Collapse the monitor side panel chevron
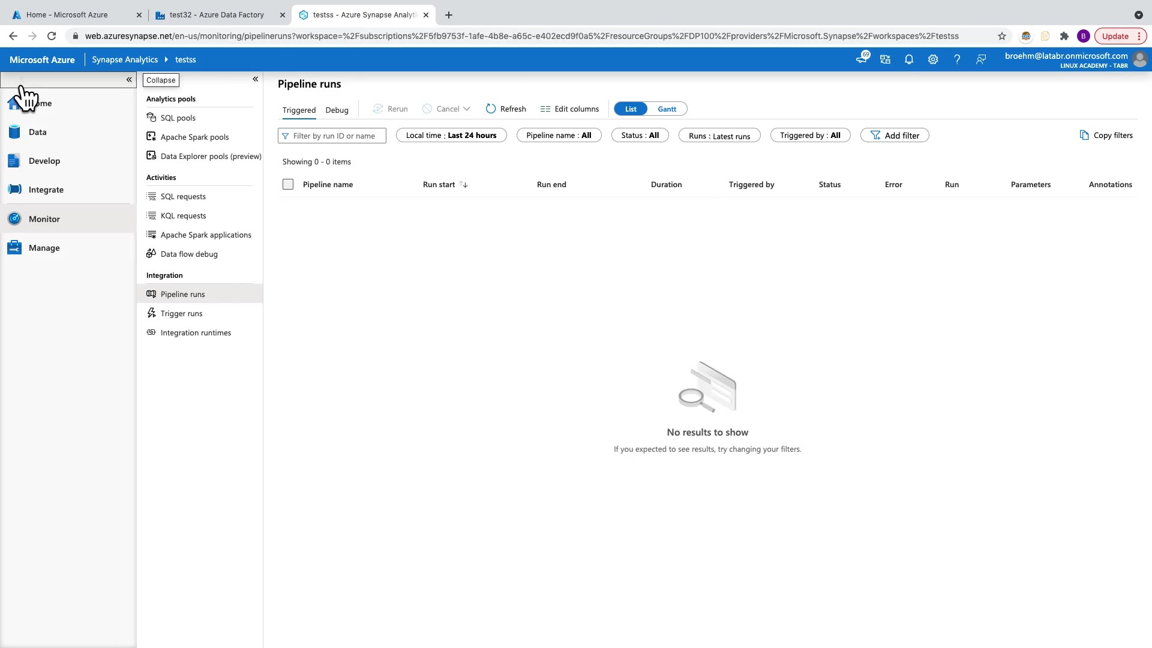The image size is (1152, 648). (256, 79)
